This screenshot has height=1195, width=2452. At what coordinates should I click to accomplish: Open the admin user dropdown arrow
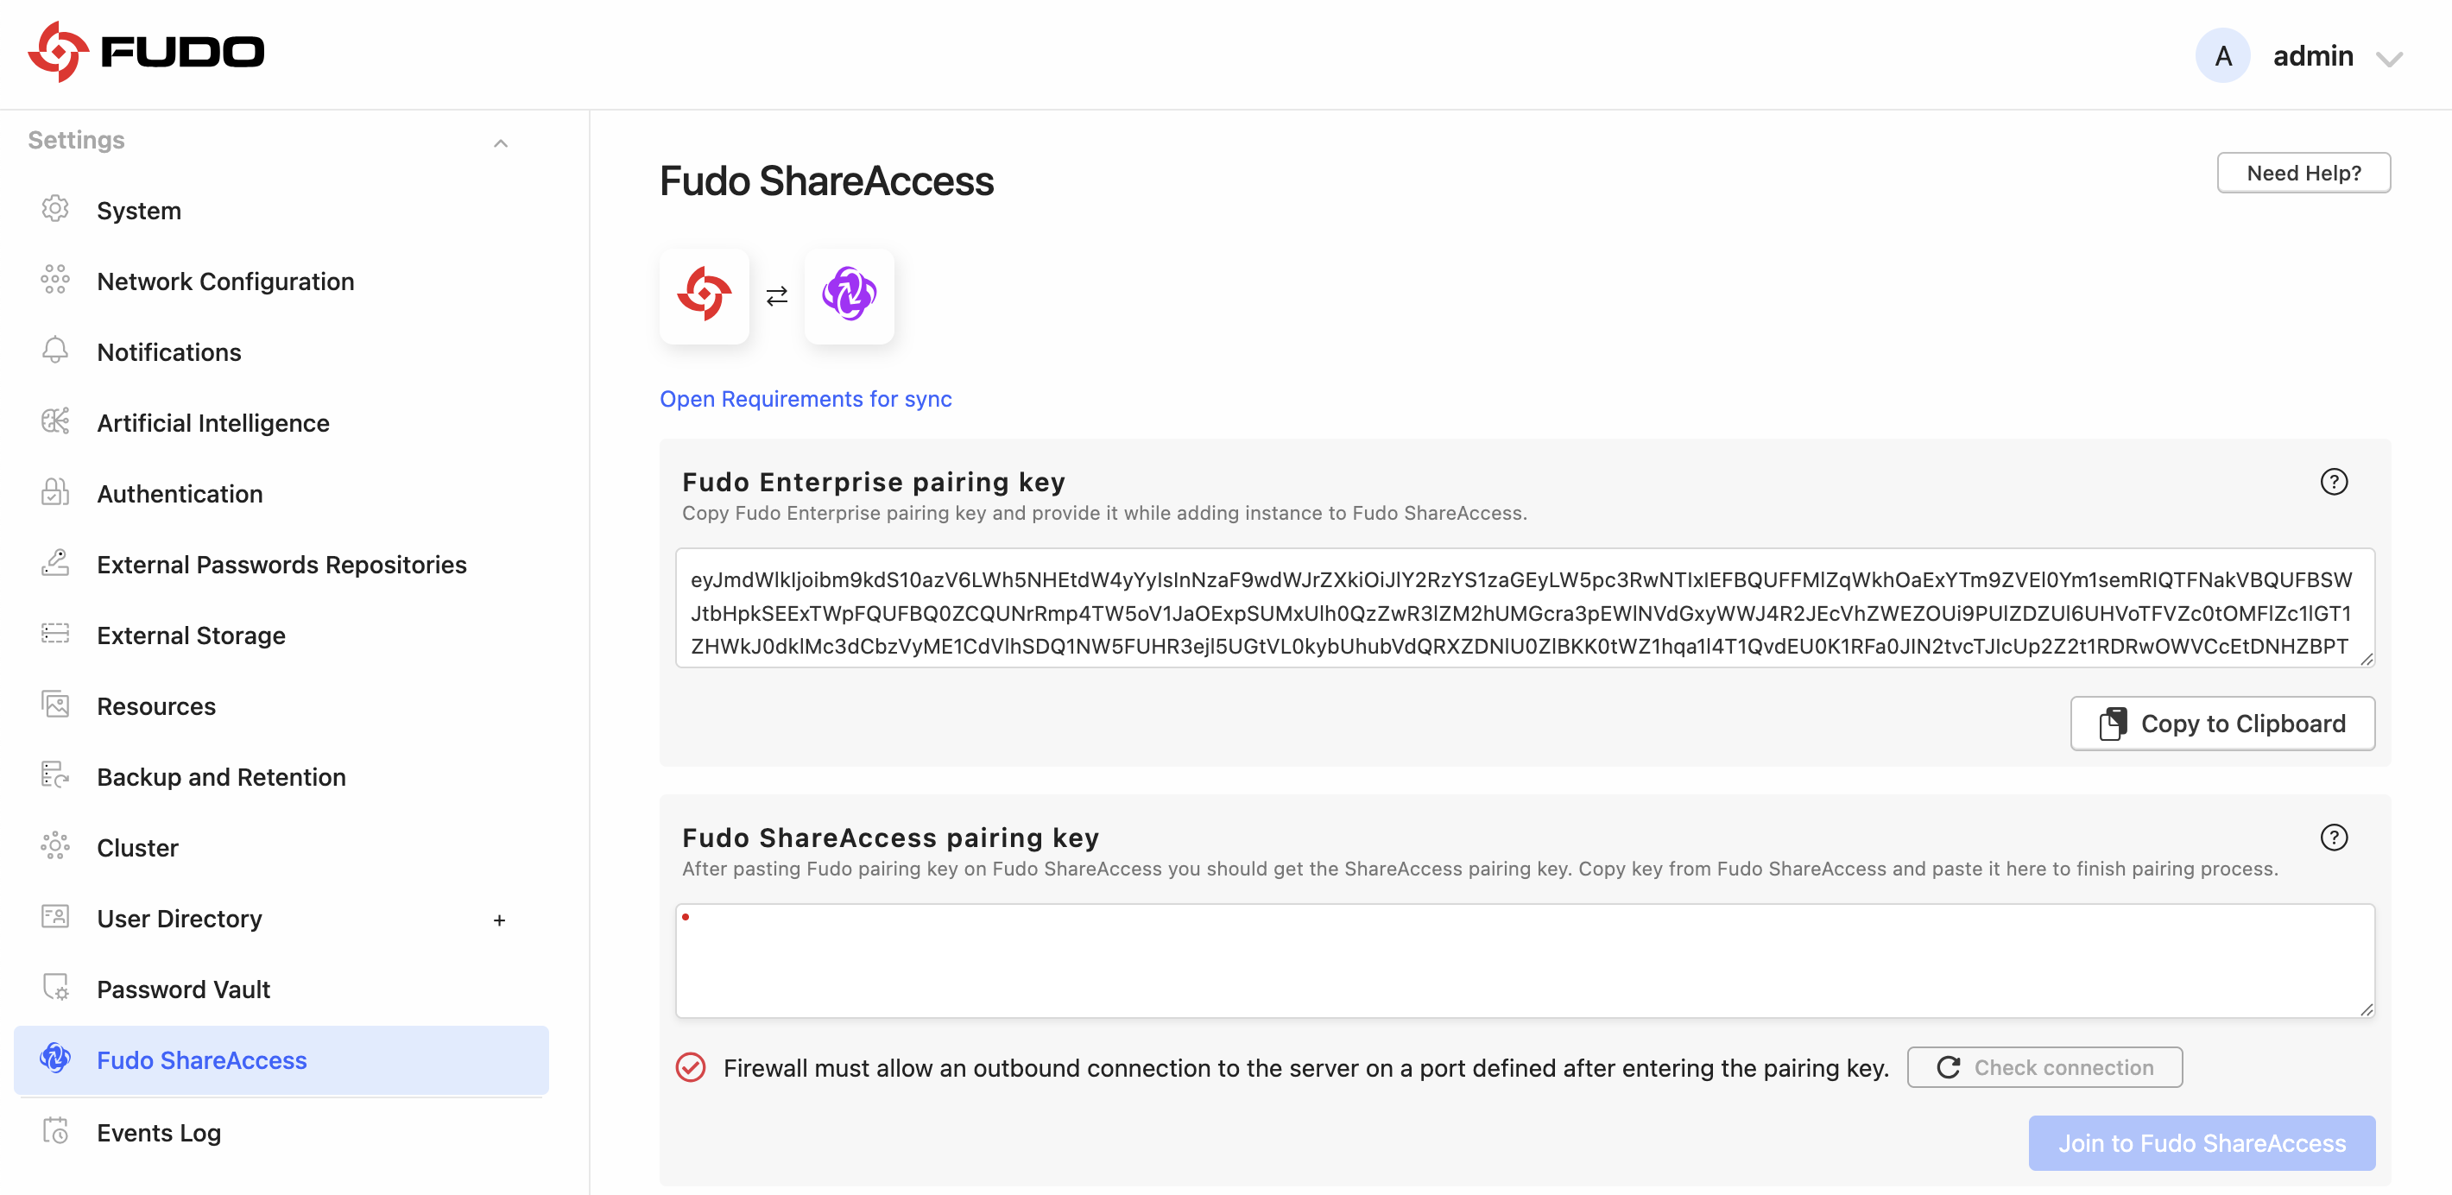pos(2389,58)
